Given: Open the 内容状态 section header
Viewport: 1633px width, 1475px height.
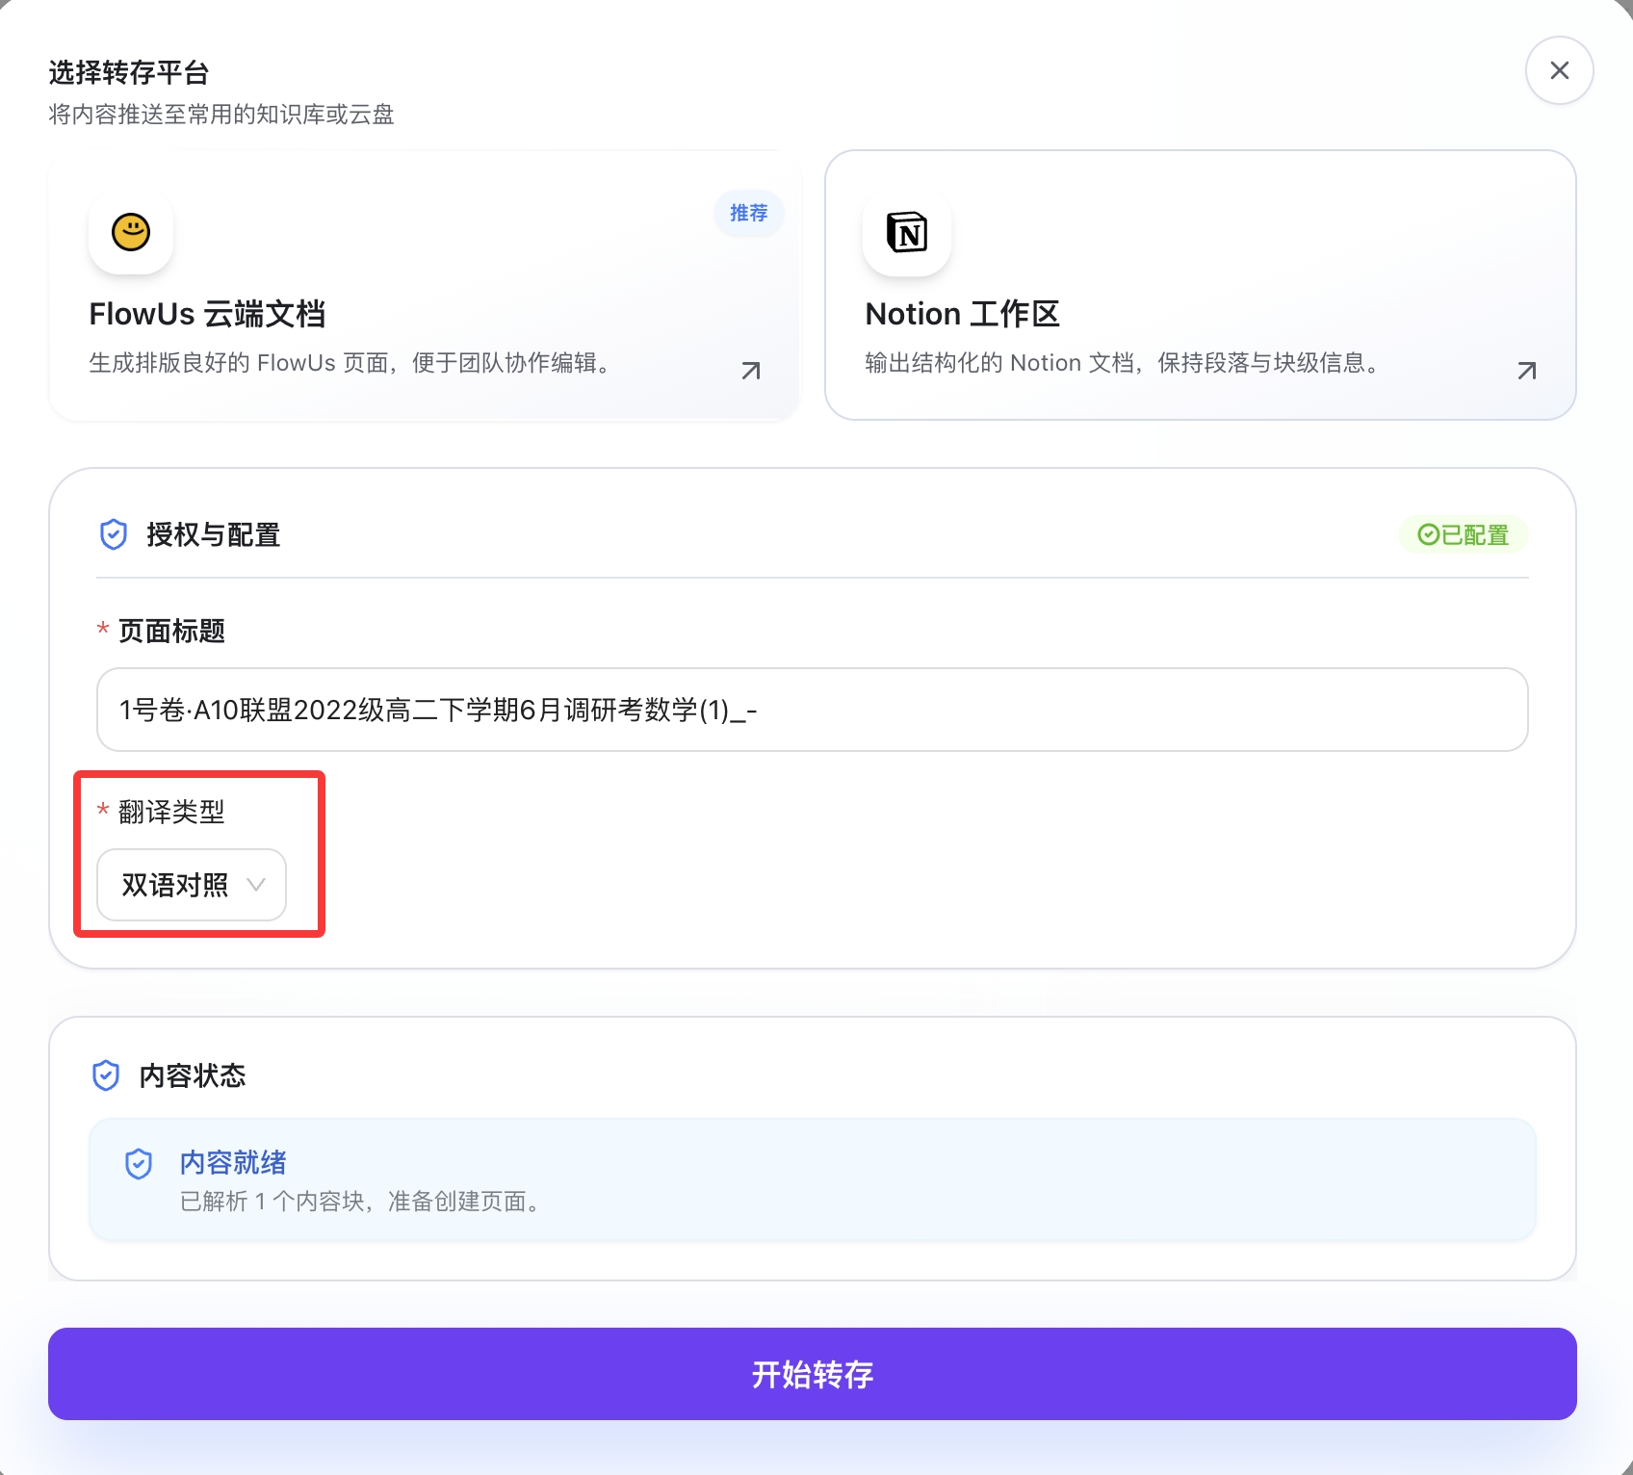Looking at the screenshot, I should point(192,1075).
